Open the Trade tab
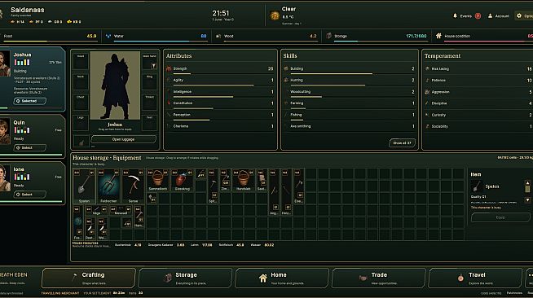This screenshot has height=298, width=533. click(x=379, y=278)
